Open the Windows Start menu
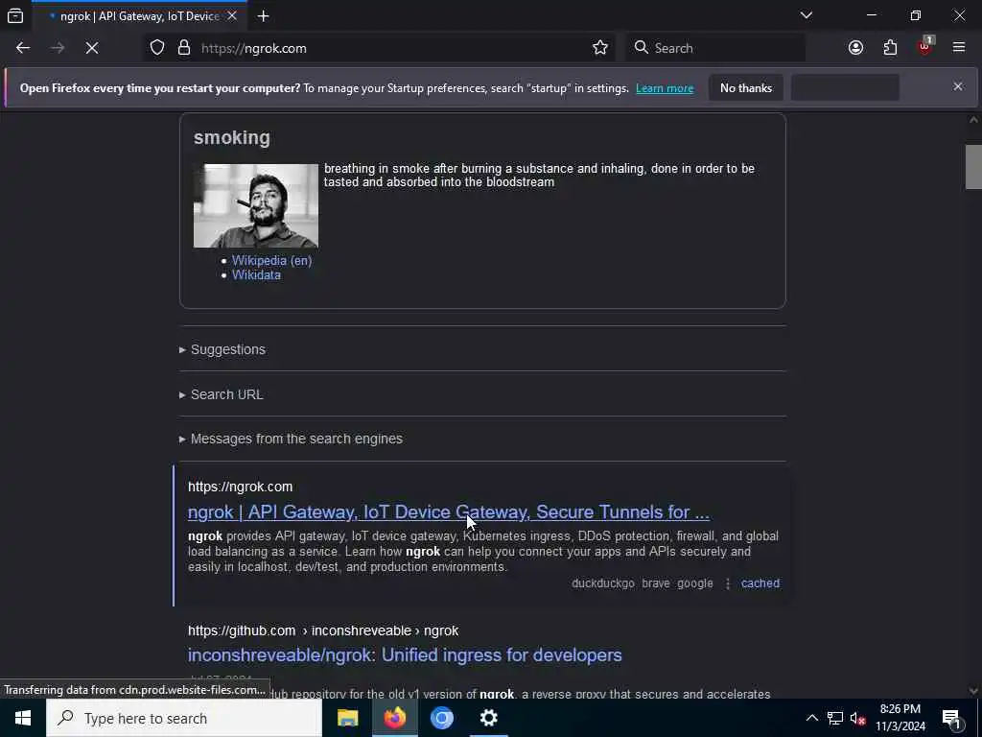 pyautogui.click(x=23, y=718)
